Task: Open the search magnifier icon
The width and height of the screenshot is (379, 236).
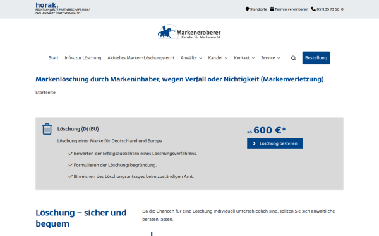Action: (x=293, y=58)
